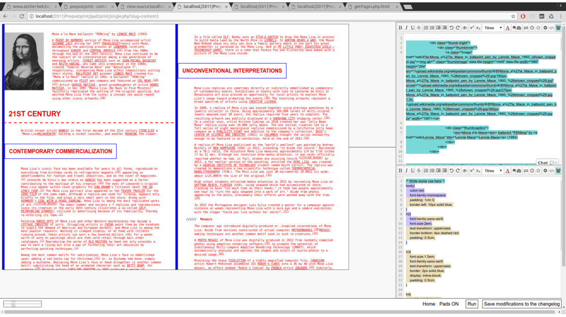
Task: Open Titres dropdown in top pad toolbar
Action: (493, 28)
